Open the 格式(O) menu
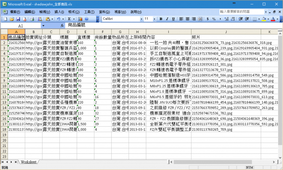283x170 pixels. point(74,12)
